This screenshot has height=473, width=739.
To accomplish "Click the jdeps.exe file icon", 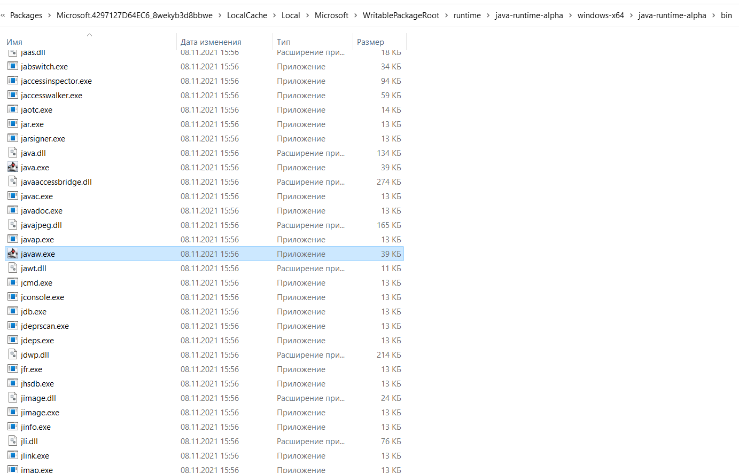I will (x=13, y=340).
